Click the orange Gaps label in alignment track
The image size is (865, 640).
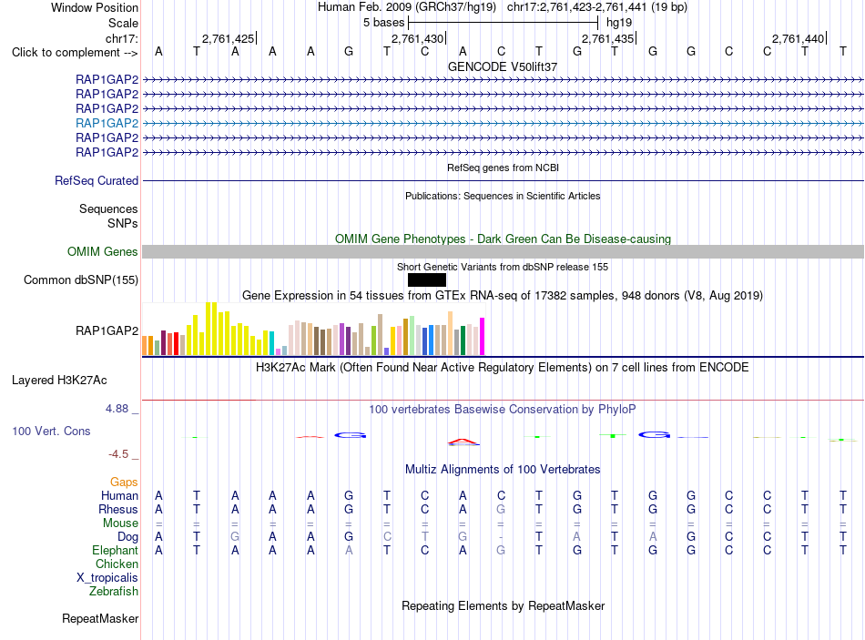click(124, 483)
